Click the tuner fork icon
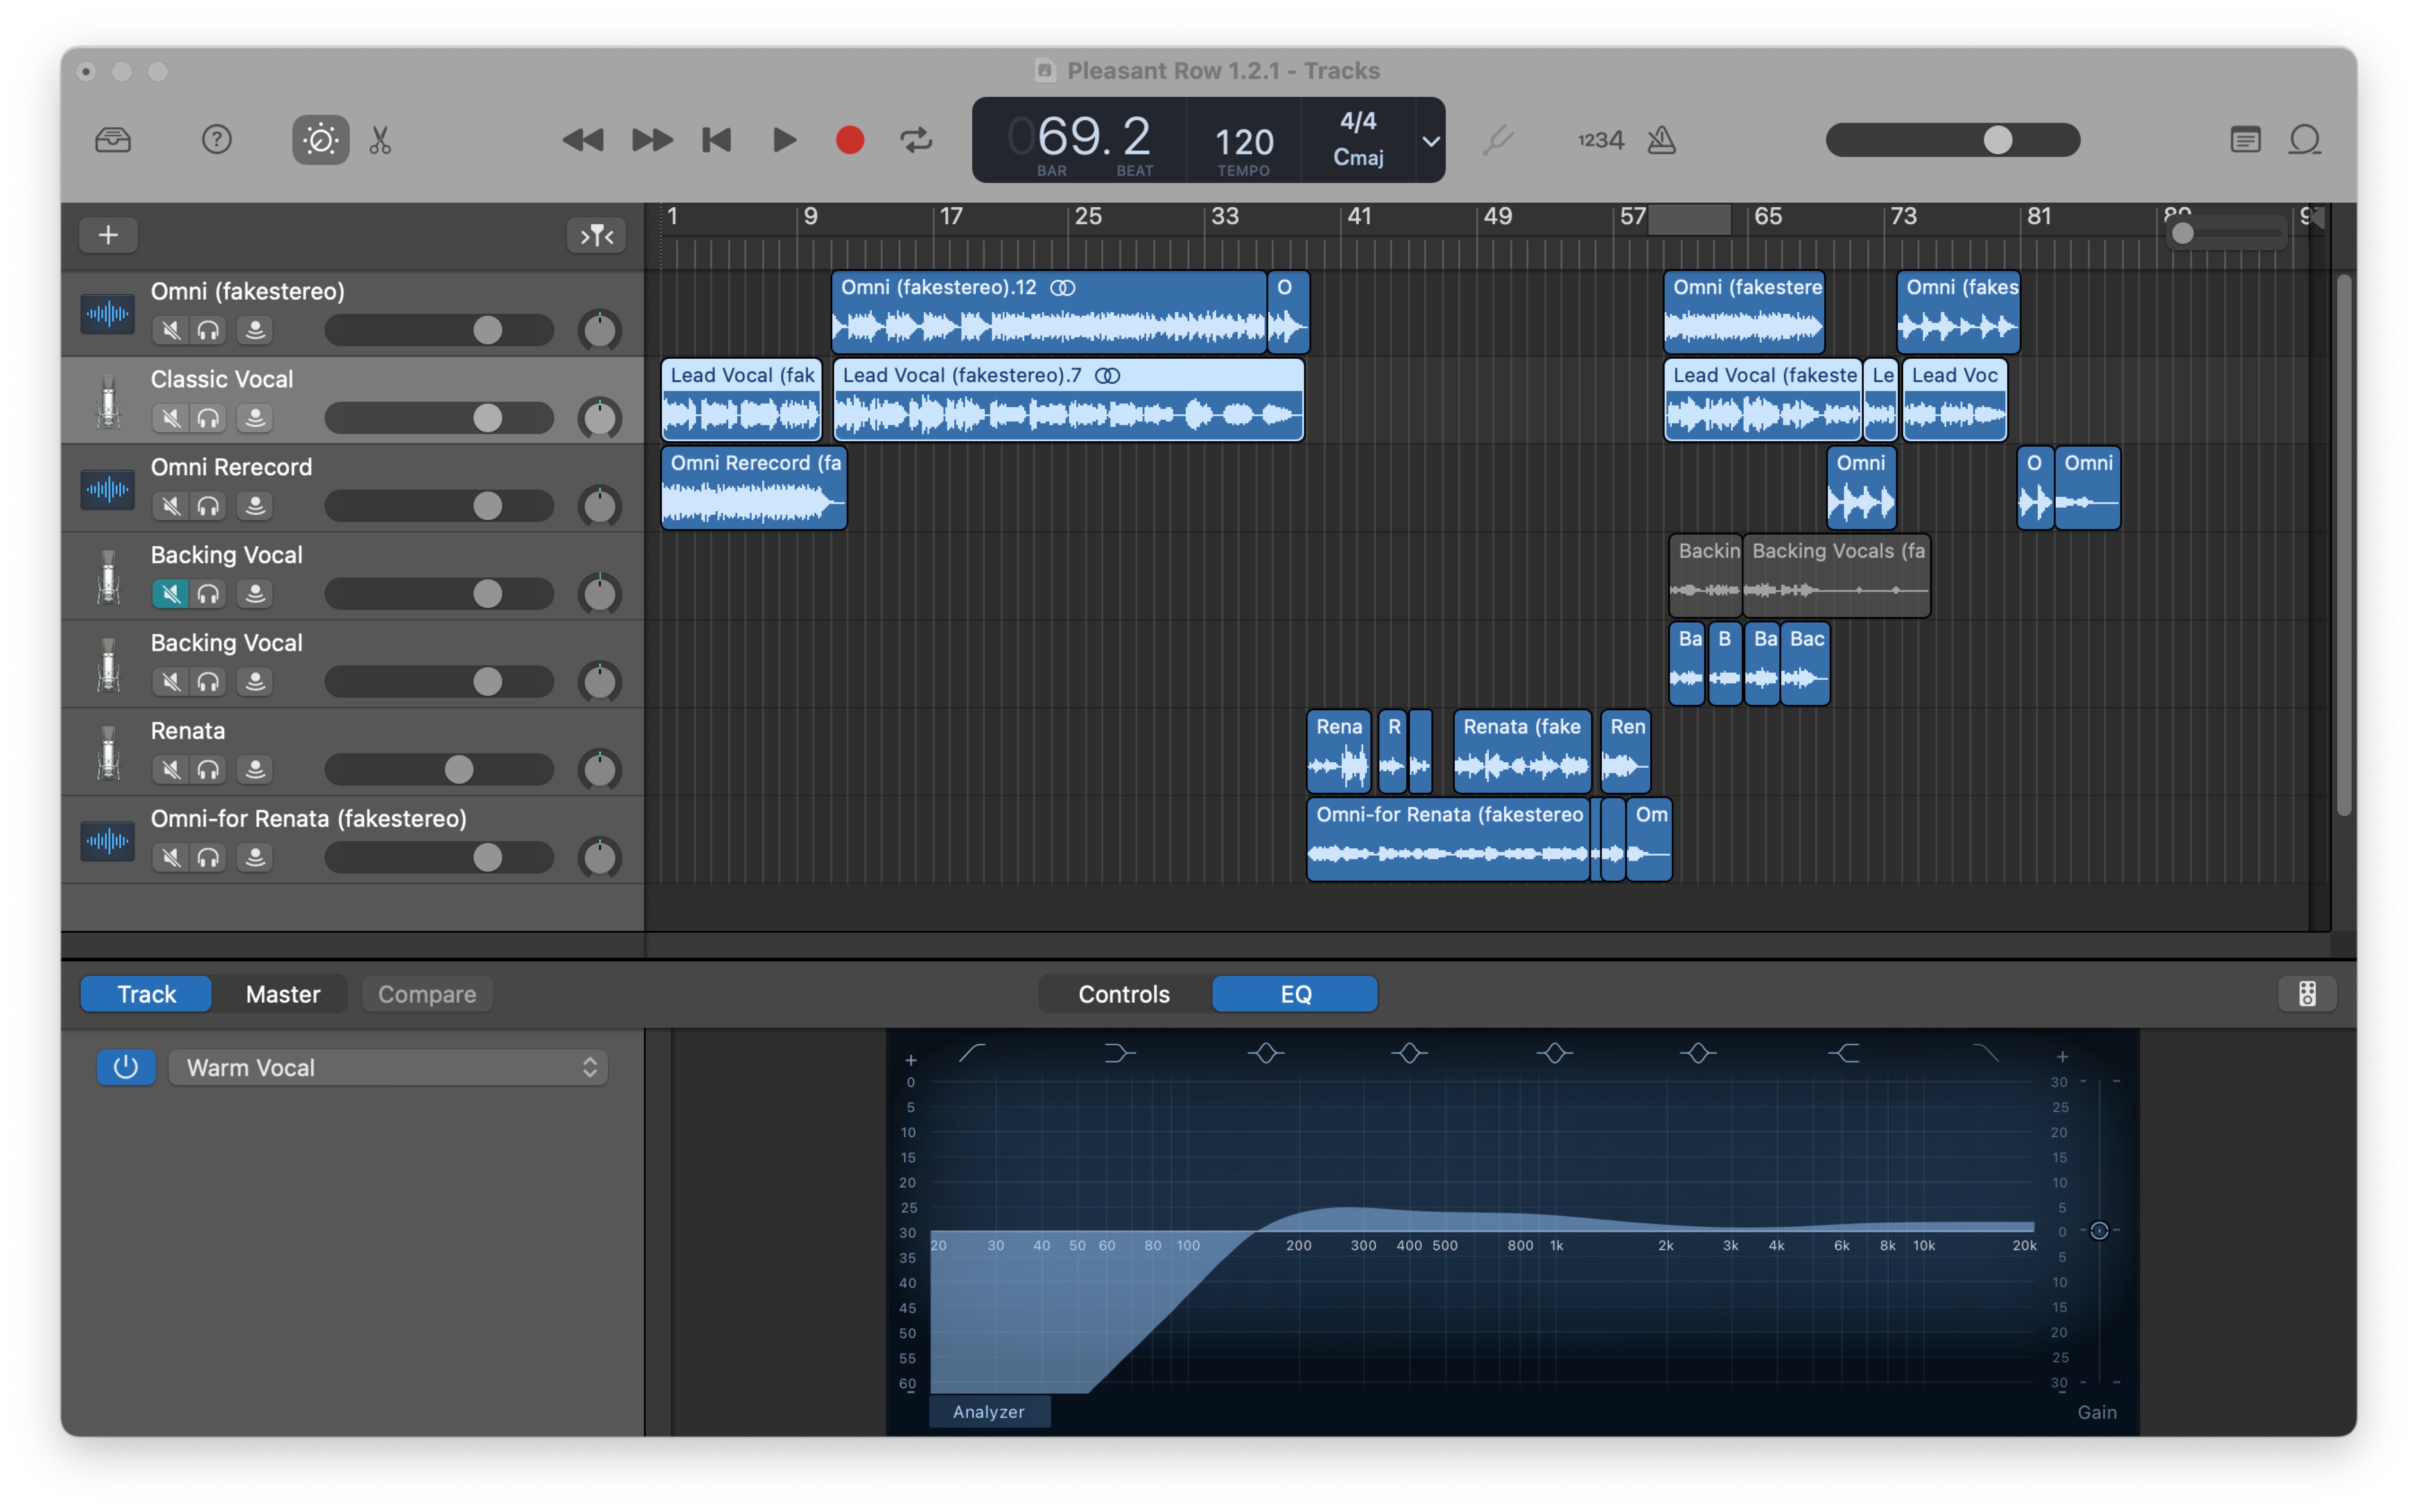The height and width of the screenshot is (1512, 2418). click(1497, 140)
